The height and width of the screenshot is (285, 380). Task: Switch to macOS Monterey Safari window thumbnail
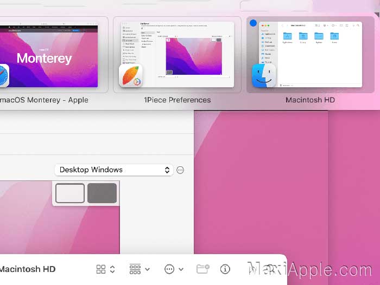(48, 54)
